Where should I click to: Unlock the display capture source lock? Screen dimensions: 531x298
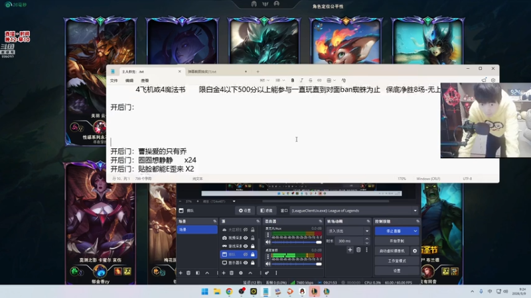253,262
